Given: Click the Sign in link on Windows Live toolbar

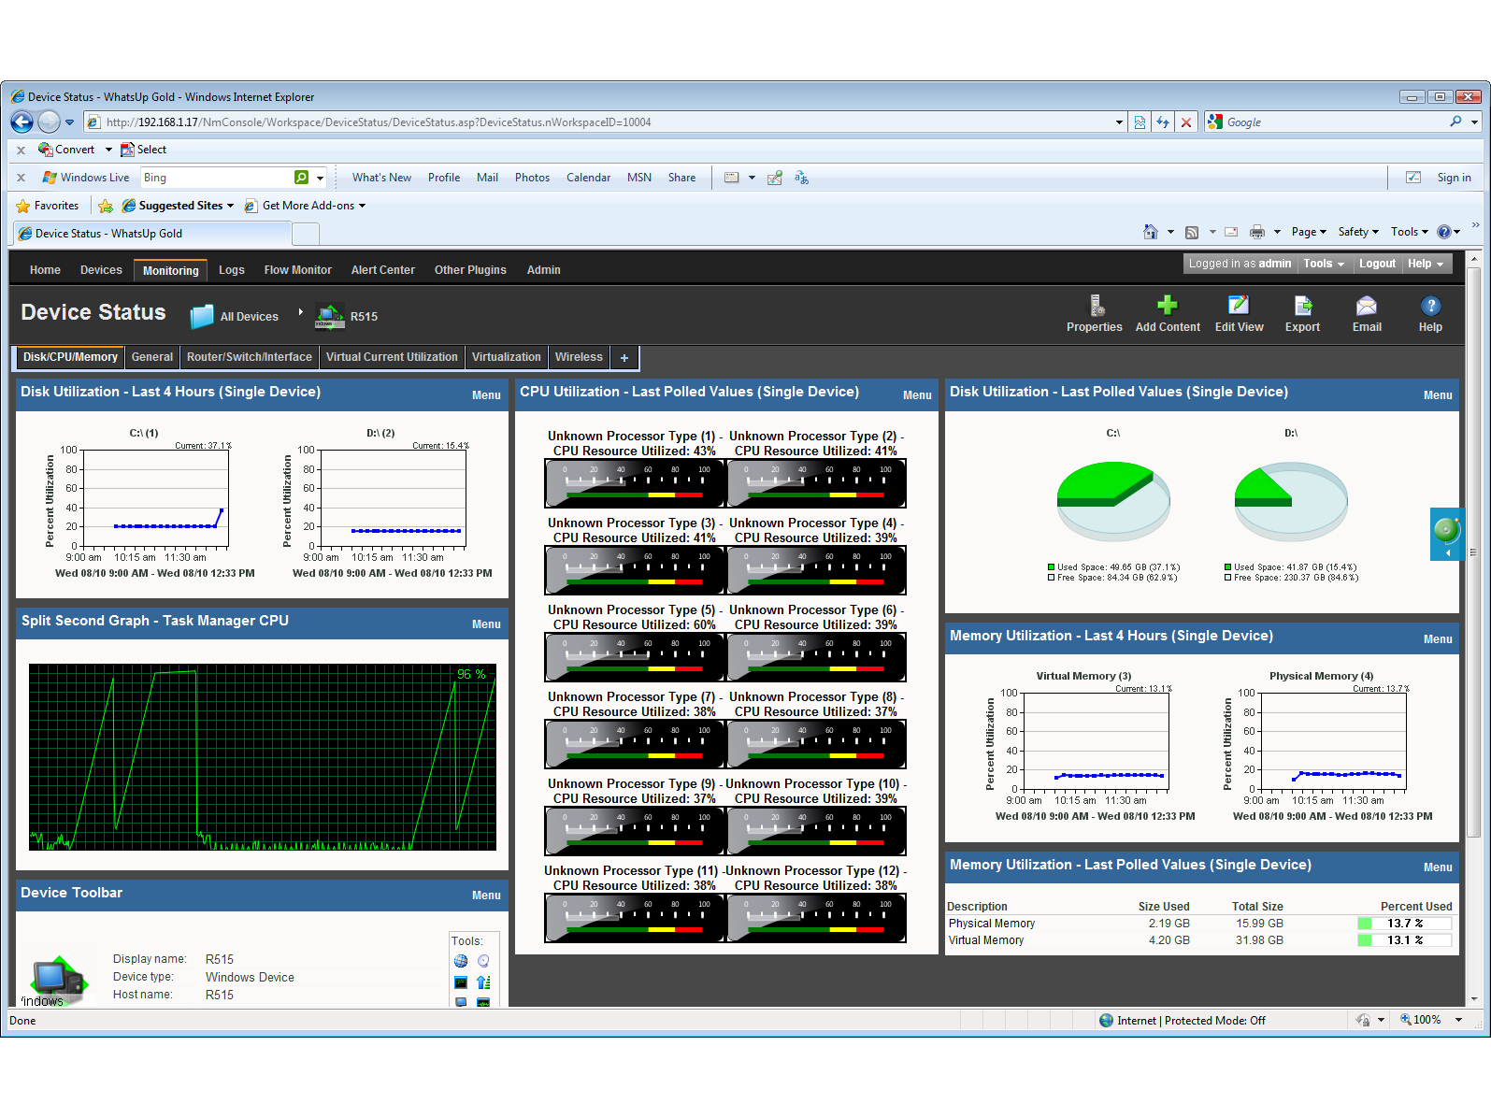Looking at the screenshot, I should click(x=1454, y=178).
